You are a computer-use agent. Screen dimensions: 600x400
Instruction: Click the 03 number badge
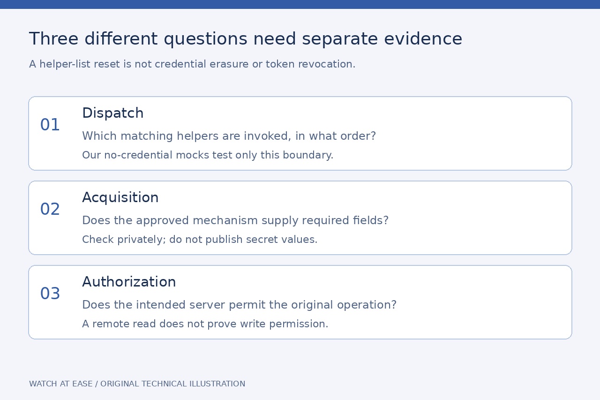pyautogui.click(x=50, y=294)
